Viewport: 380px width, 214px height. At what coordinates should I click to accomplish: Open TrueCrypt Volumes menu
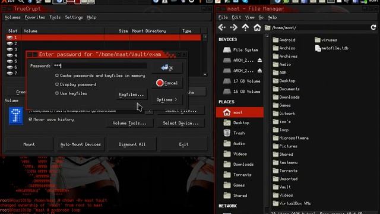pos(12,17)
